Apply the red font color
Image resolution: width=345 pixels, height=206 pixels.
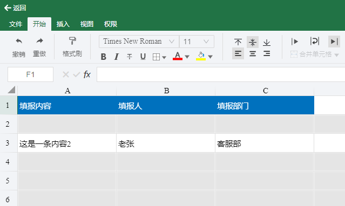[178, 56]
